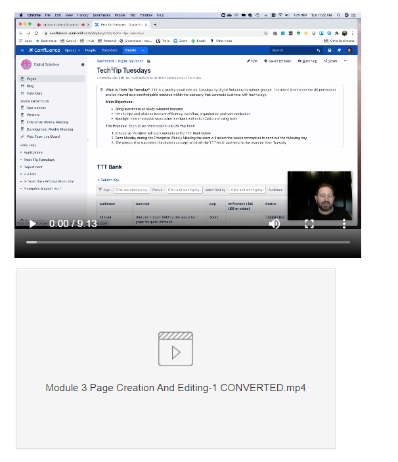Select Tech Tip Tuesdays in the page tree
This screenshot has height=462, width=398.
[39, 159]
